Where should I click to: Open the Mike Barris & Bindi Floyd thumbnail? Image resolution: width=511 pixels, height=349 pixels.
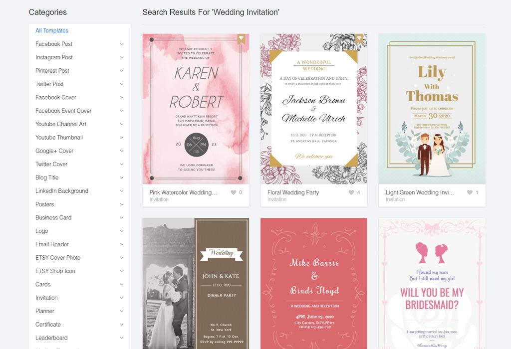point(314,284)
